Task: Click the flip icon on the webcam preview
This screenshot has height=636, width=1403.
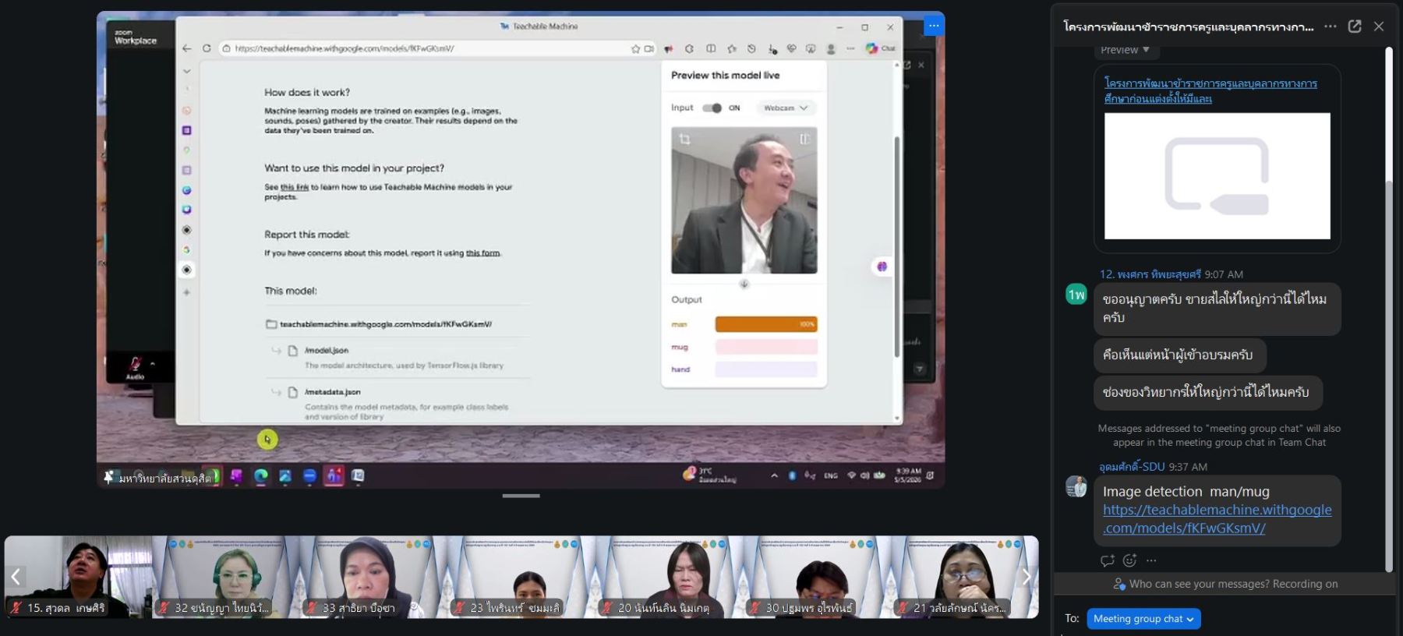Action: (x=804, y=139)
